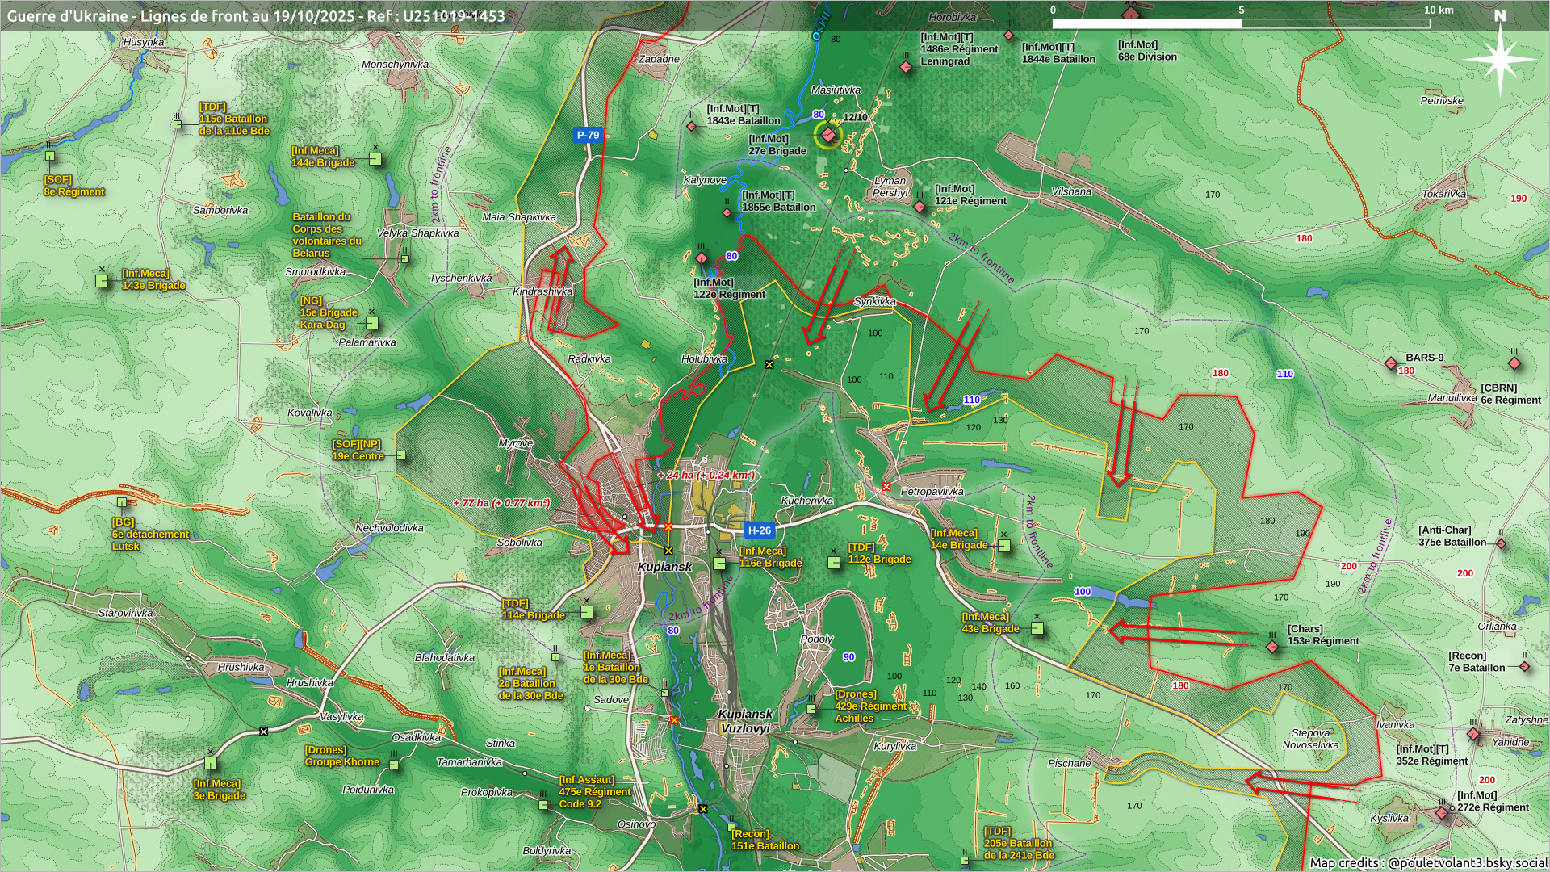Viewport: 1550px width, 872px height.
Task: Select the BARS-9 red diamond marker
Action: tap(1391, 363)
